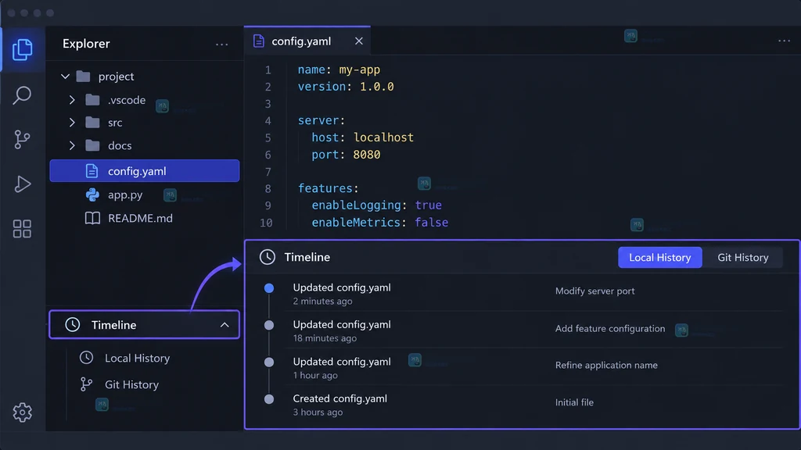Click the Python icon beside app.py
The image size is (801, 450).
click(92, 195)
